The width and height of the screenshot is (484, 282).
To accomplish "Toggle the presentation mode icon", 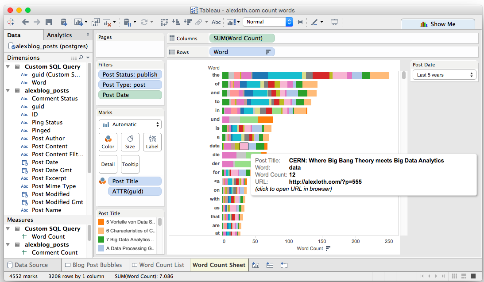I will point(334,22).
